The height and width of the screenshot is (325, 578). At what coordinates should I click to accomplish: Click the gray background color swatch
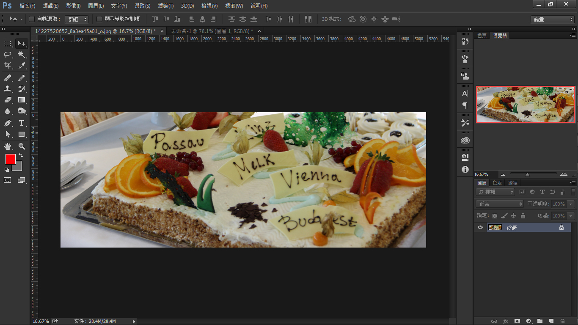pos(19,168)
